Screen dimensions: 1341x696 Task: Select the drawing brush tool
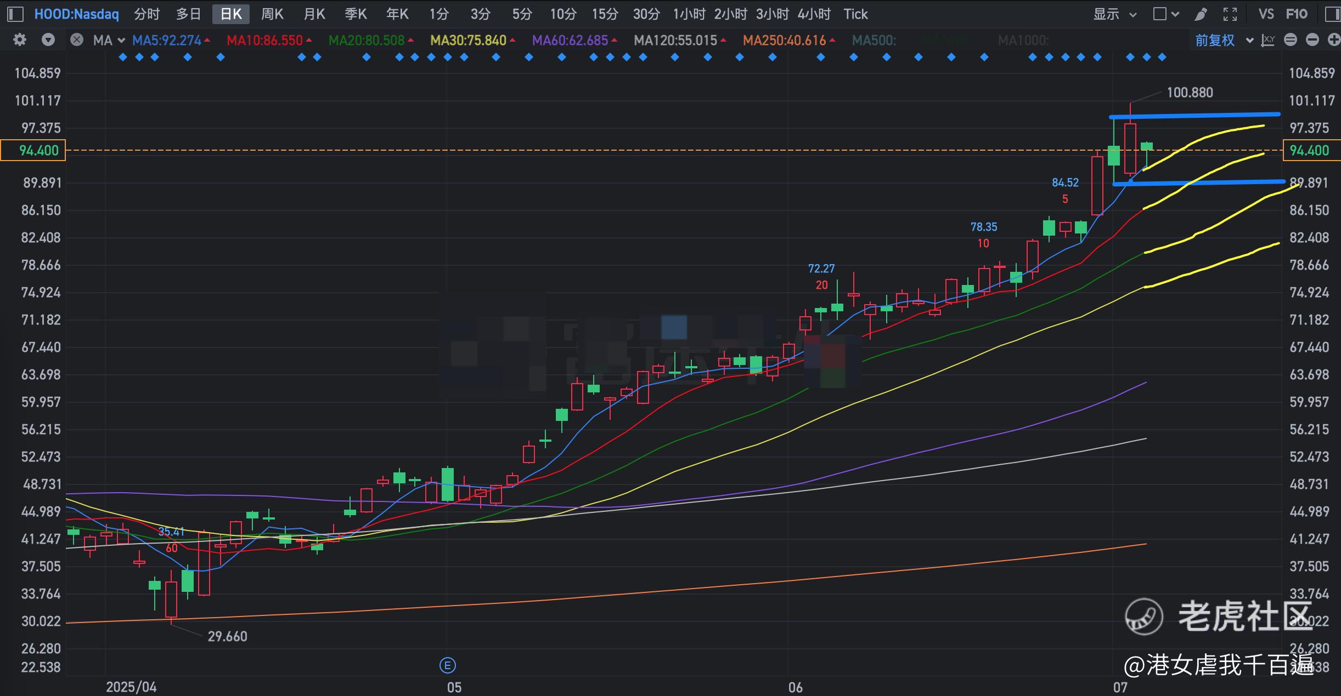[x=1201, y=14]
